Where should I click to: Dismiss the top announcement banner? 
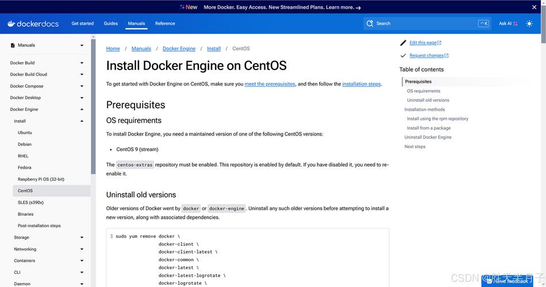pyautogui.click(x=534, y=7)
